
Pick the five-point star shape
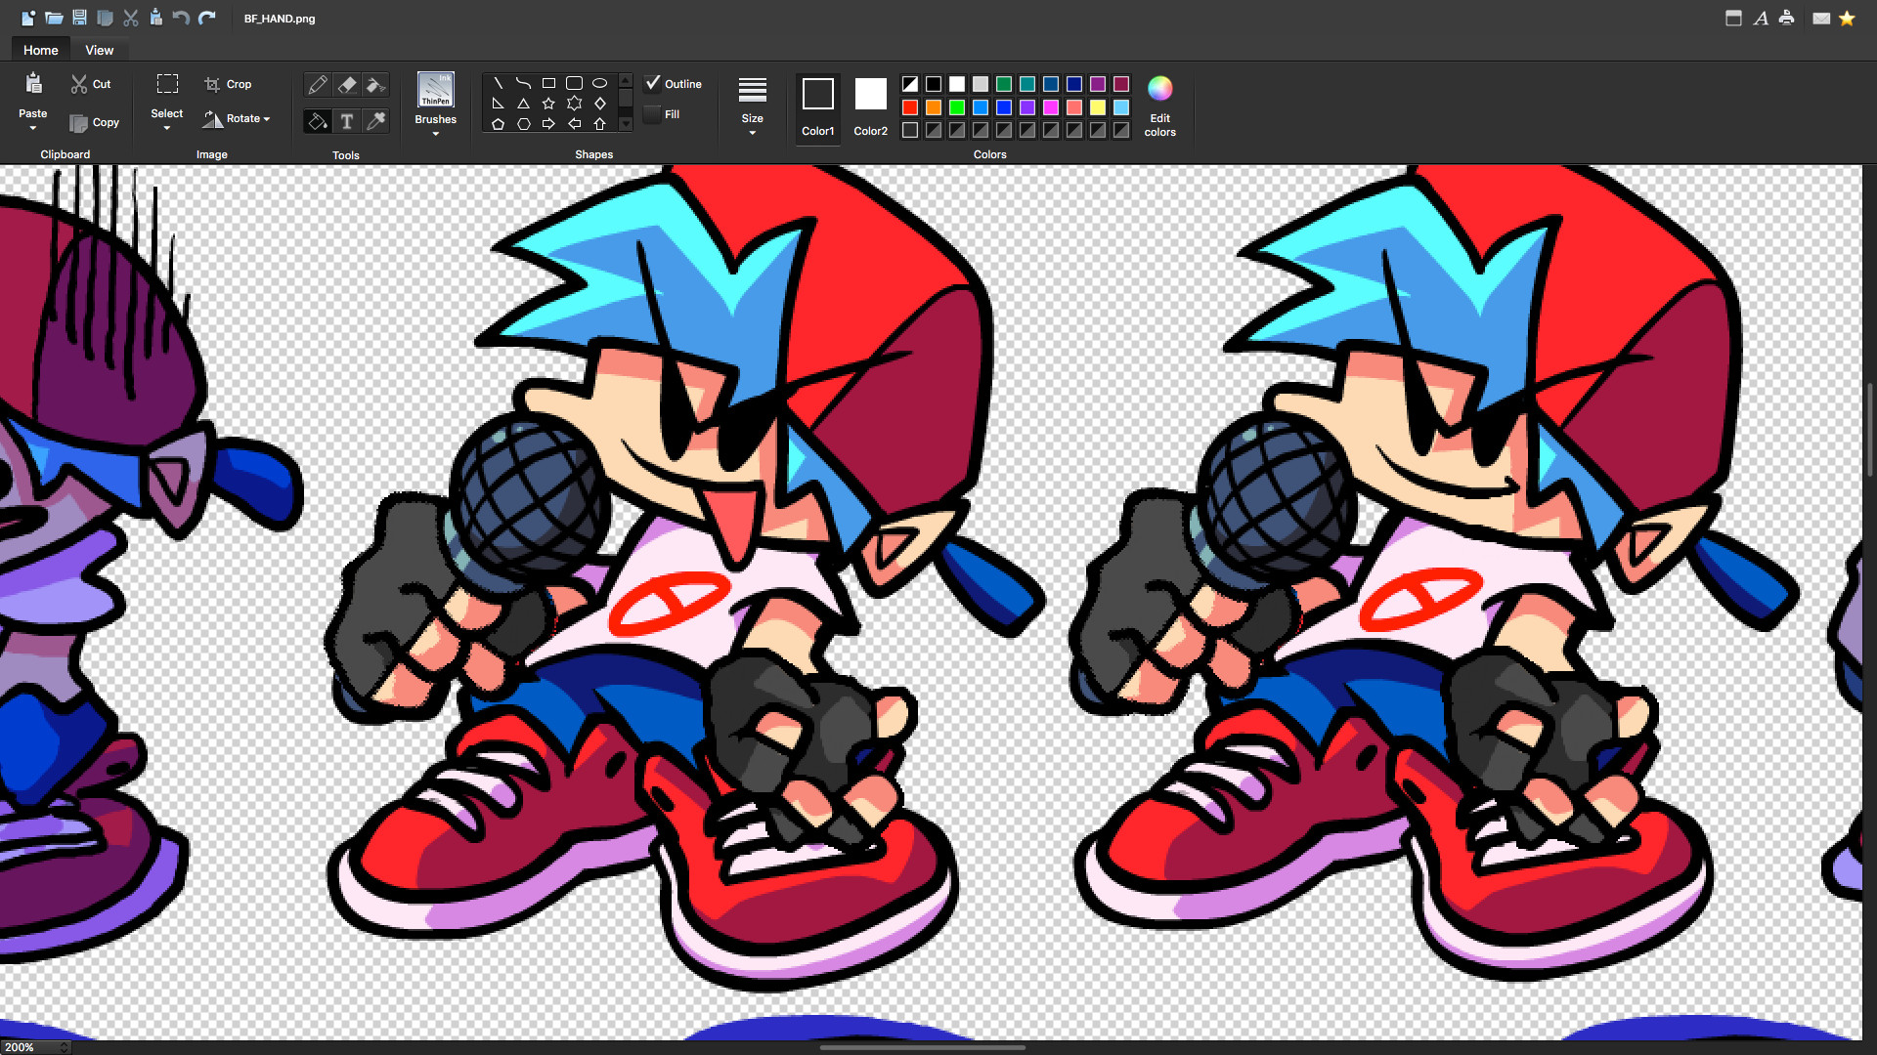pyautogui.click(x=548, y=104)
